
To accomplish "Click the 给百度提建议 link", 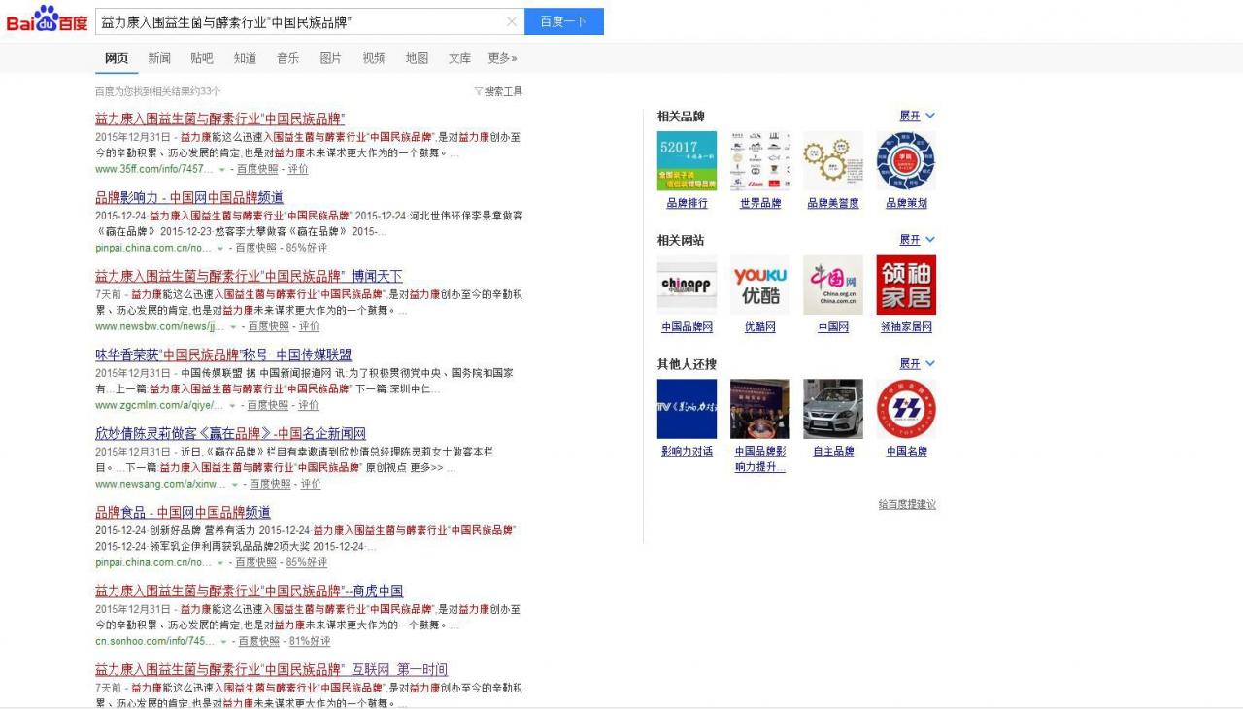I will [x=906, y=504].
